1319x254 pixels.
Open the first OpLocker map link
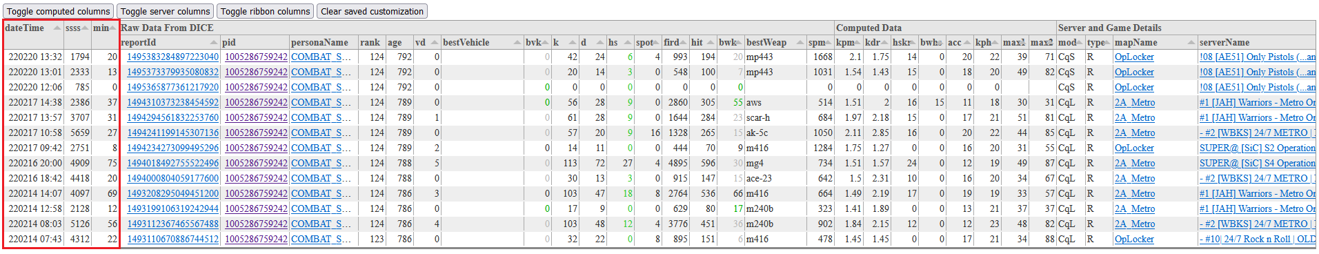[x=1134, y=57]
